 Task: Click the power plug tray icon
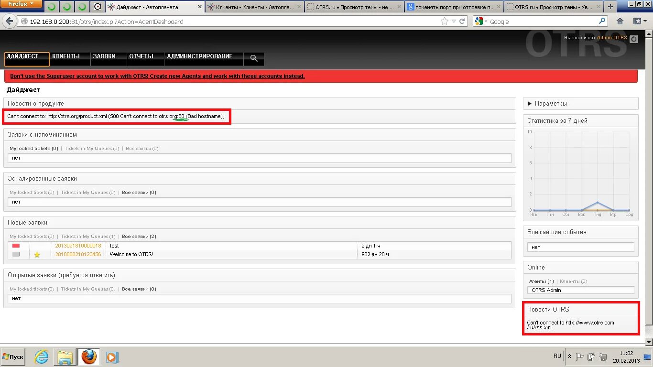(x=591, y=356)
